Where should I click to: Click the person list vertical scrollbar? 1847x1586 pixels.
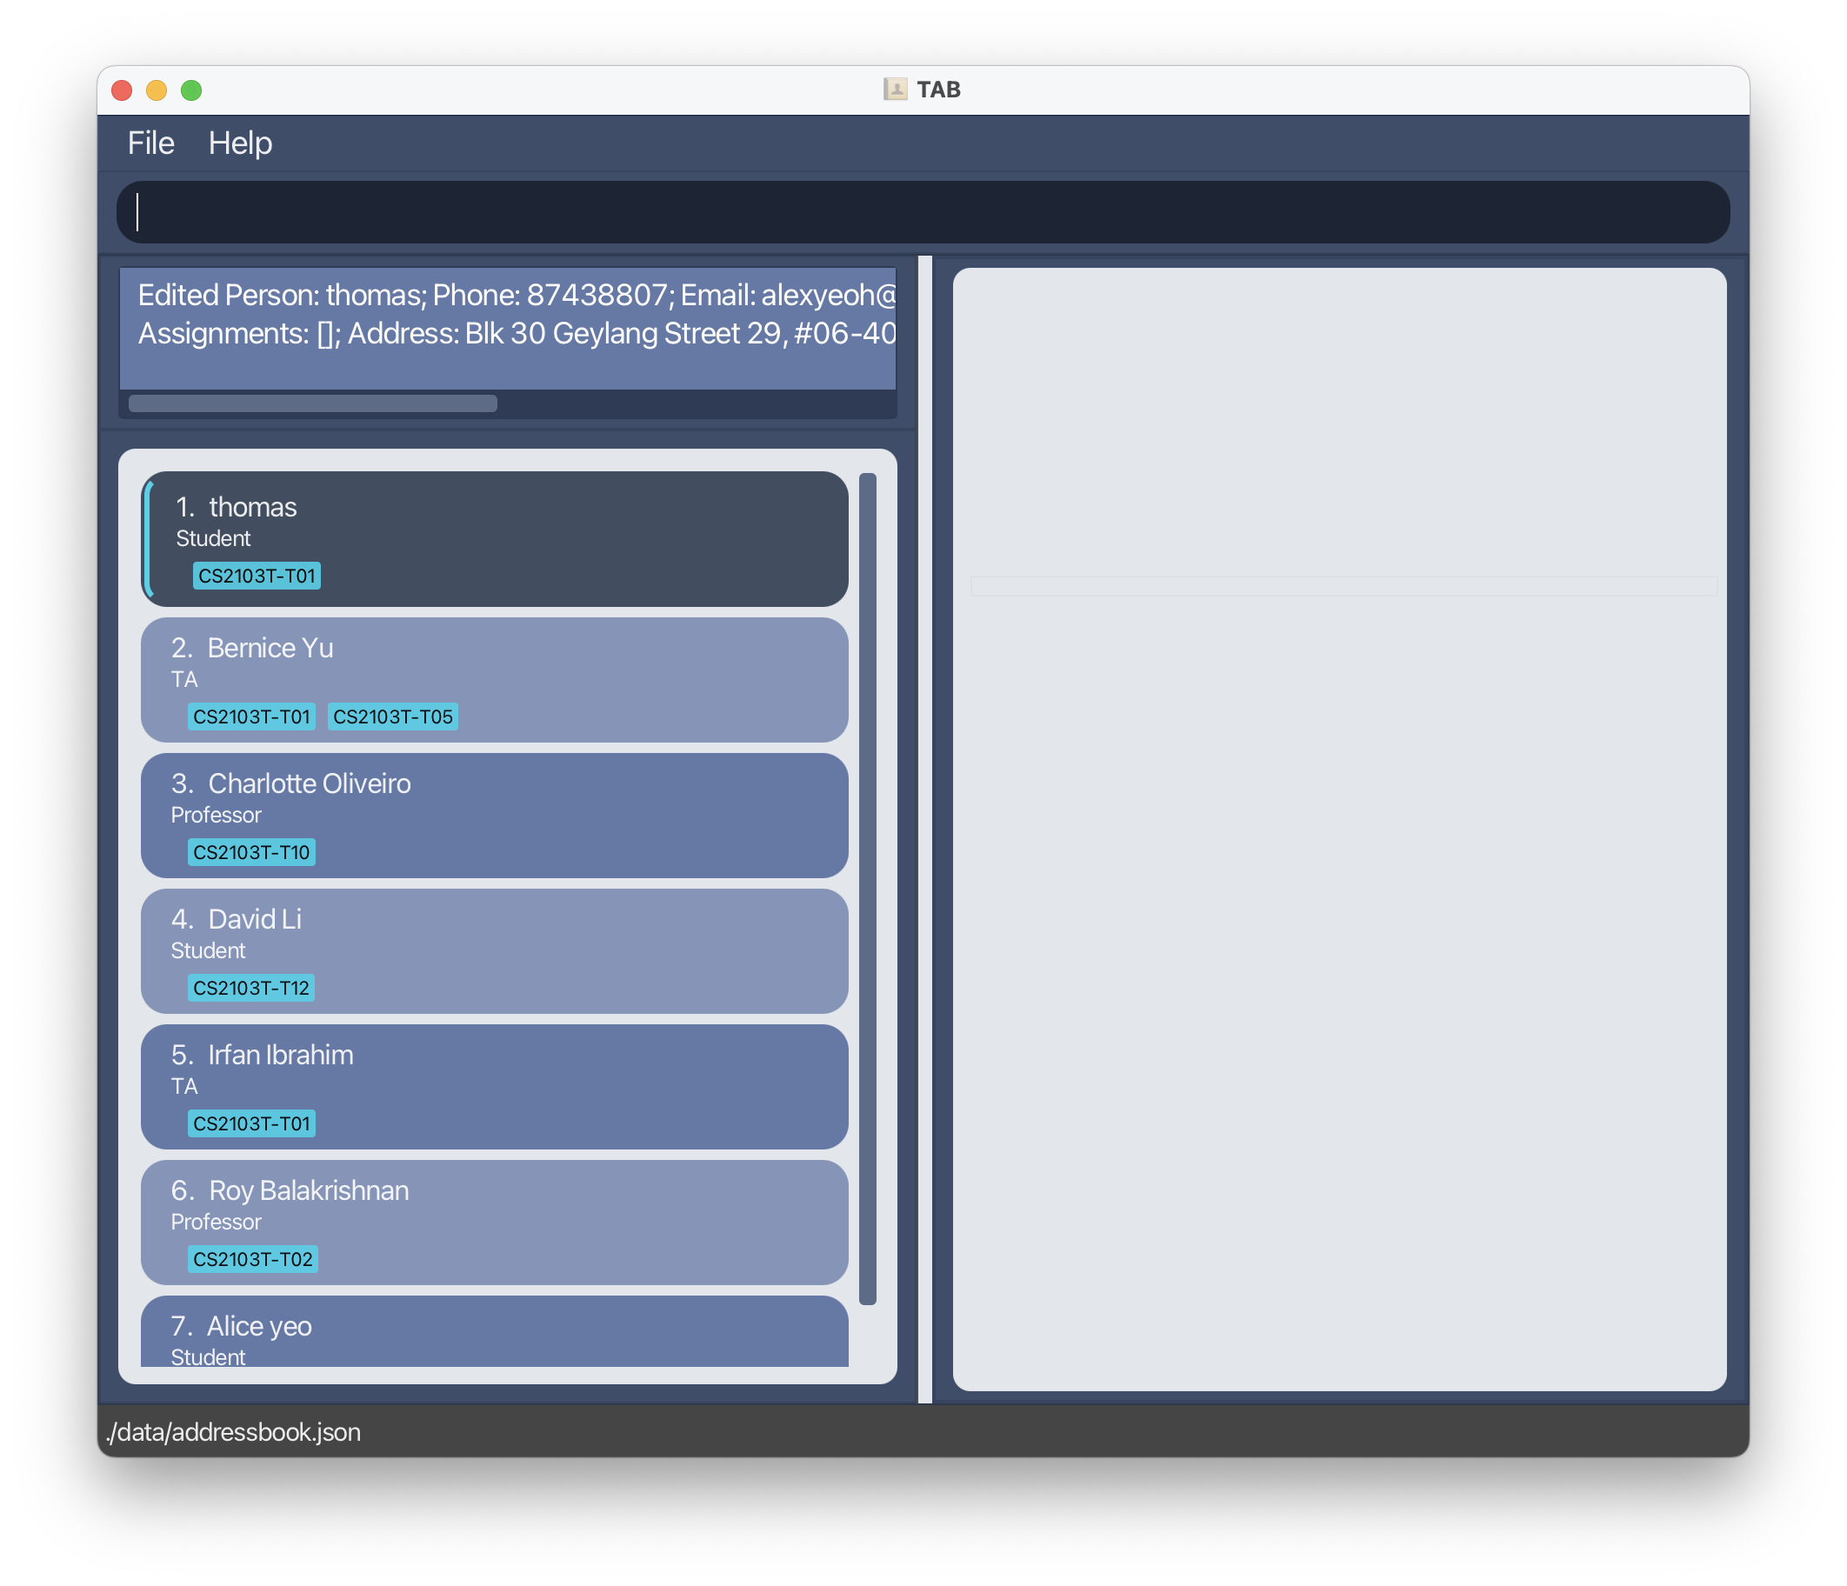(x=867, y=887)
